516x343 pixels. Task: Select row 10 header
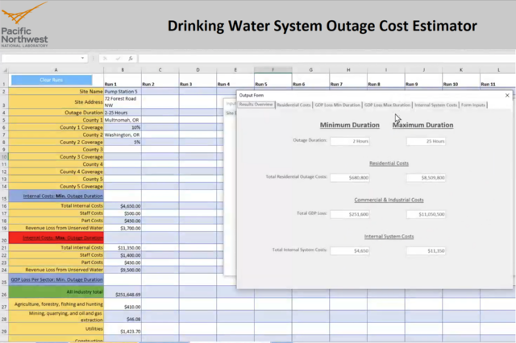4,157
